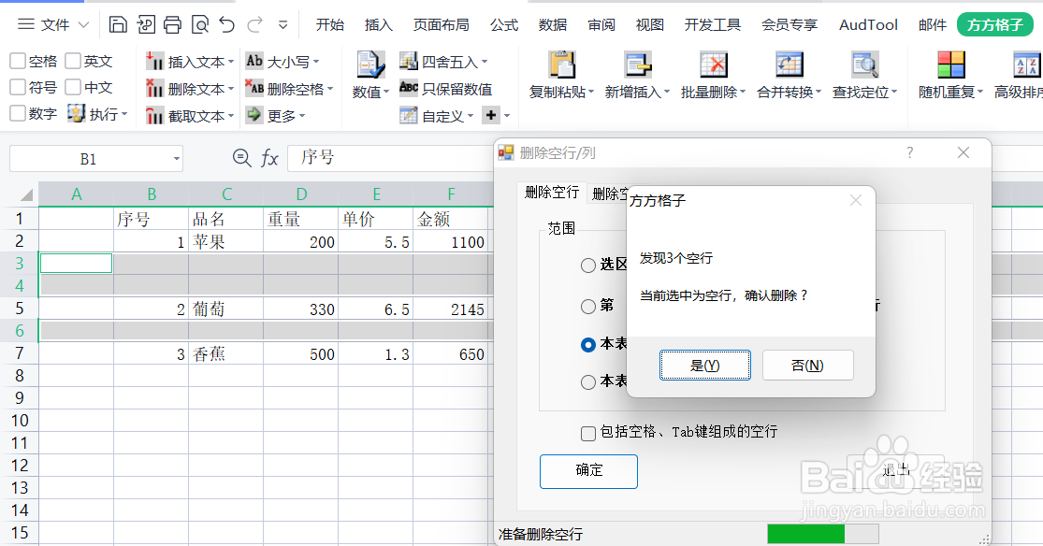The height and width of the screenshot is (546, 1043).
Task: Click column header D
Action: 301,194
